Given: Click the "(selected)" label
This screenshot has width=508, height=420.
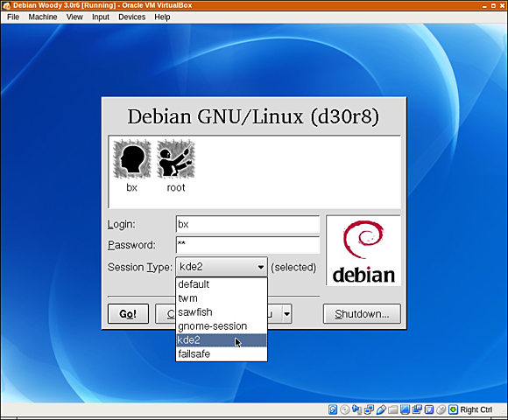Looking at the screenshot, I should (x=293, y=267).
